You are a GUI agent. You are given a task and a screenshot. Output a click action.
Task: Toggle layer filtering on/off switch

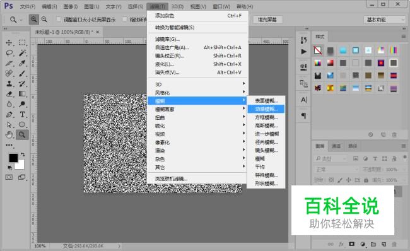[405, 158]
